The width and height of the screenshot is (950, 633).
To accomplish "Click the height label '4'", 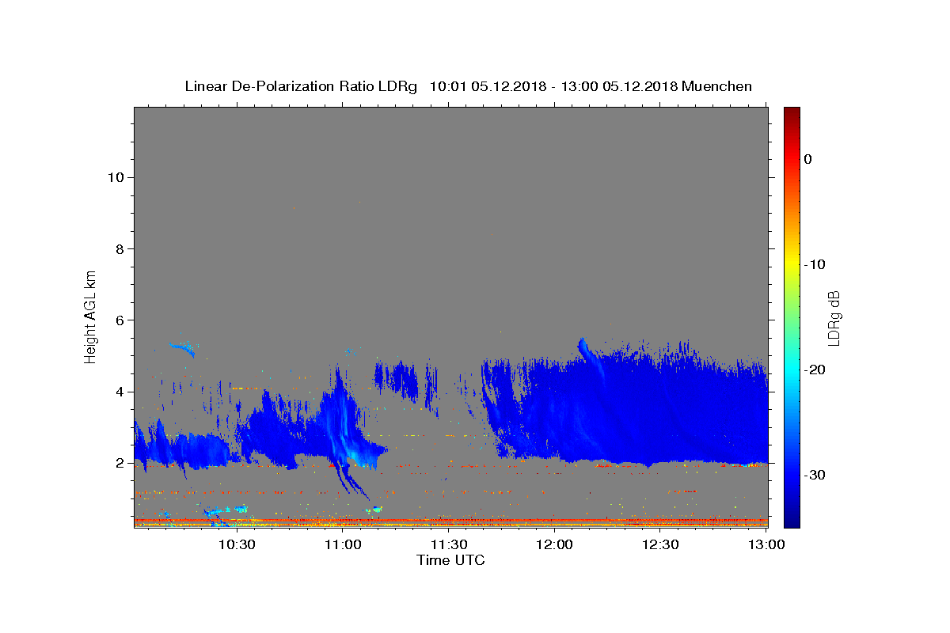I will click(x=119, y=392).
